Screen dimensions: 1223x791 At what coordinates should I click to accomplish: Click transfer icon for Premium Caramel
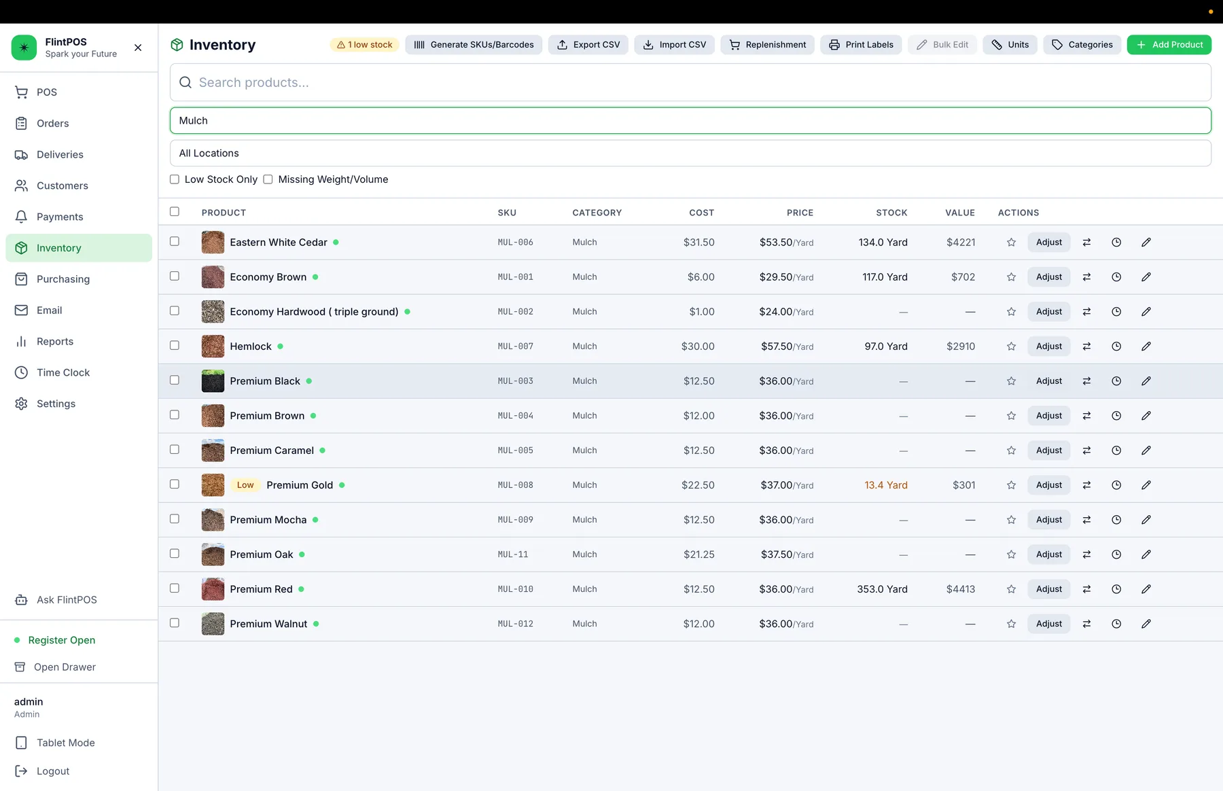(x=1086, y=451)
